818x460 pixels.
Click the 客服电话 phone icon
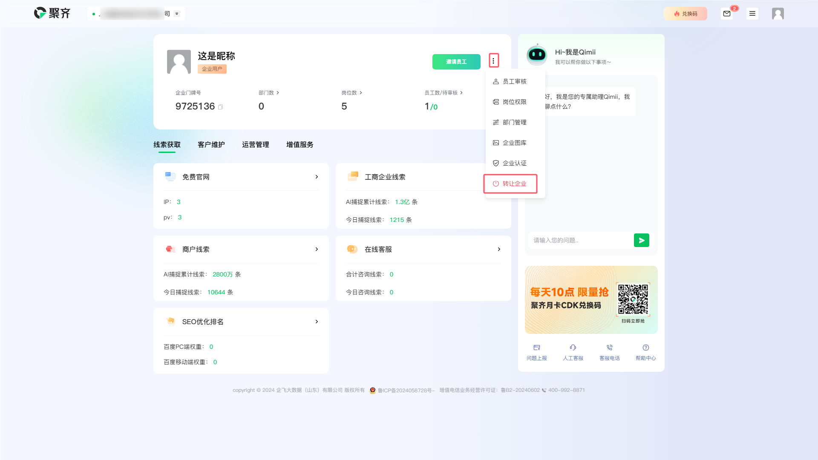pyautogui.click(x=610, y=348)
